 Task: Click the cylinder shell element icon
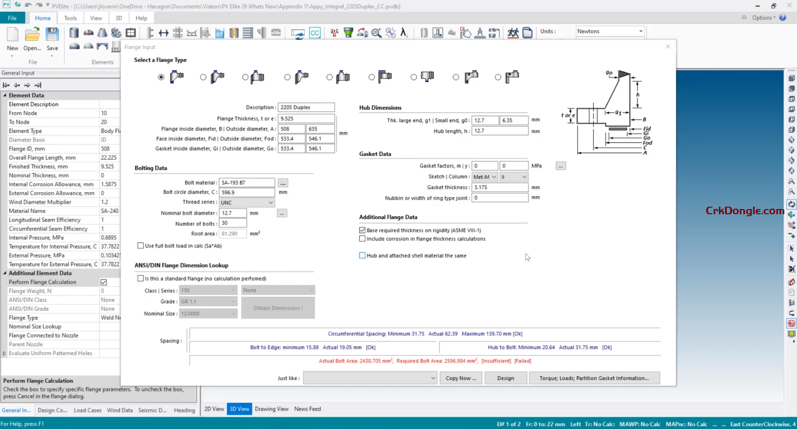74,33
